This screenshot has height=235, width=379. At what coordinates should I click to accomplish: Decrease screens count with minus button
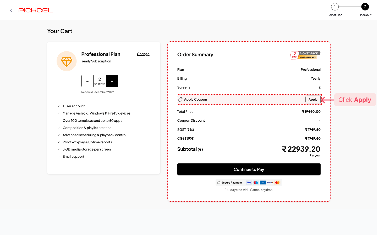pos(87,81)
